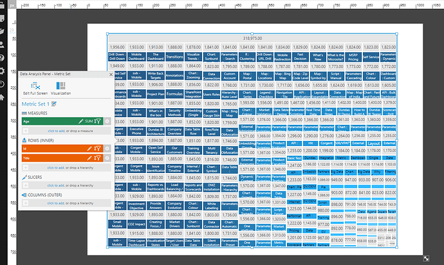Click the plus icon under Measures
The height and width of the screenshot is (265, 444).
click(26, 131)
